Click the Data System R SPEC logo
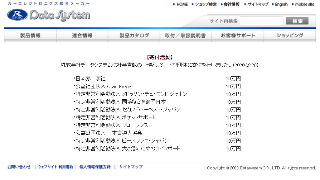 49,15
